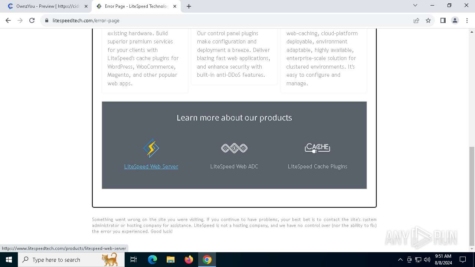475x267 pixels.
Task: Click the scrollbar down arrow
Action: coord(472,249)
